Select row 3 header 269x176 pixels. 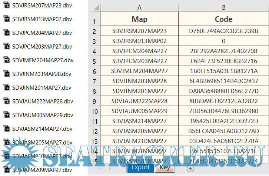click(x=94, y=41)
